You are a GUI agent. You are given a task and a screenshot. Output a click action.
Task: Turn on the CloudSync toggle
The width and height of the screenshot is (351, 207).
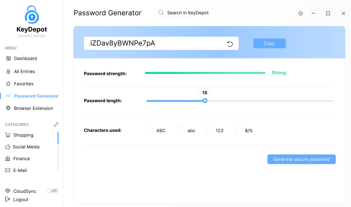point(52,190)
